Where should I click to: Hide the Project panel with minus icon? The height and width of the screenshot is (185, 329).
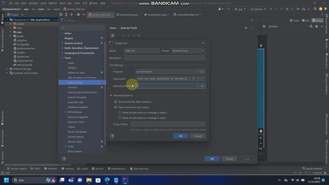click(x=83, y=15)
